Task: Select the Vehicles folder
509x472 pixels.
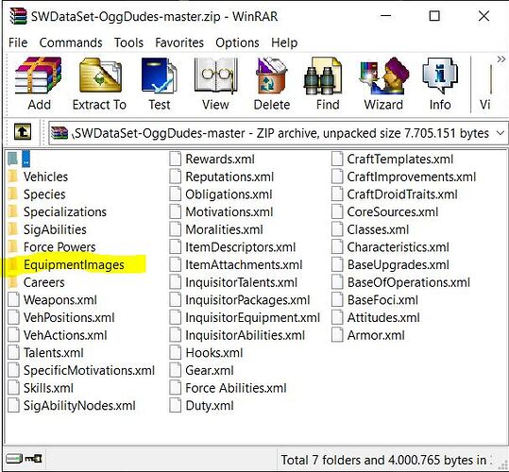Action: click(x=39, y=177)
